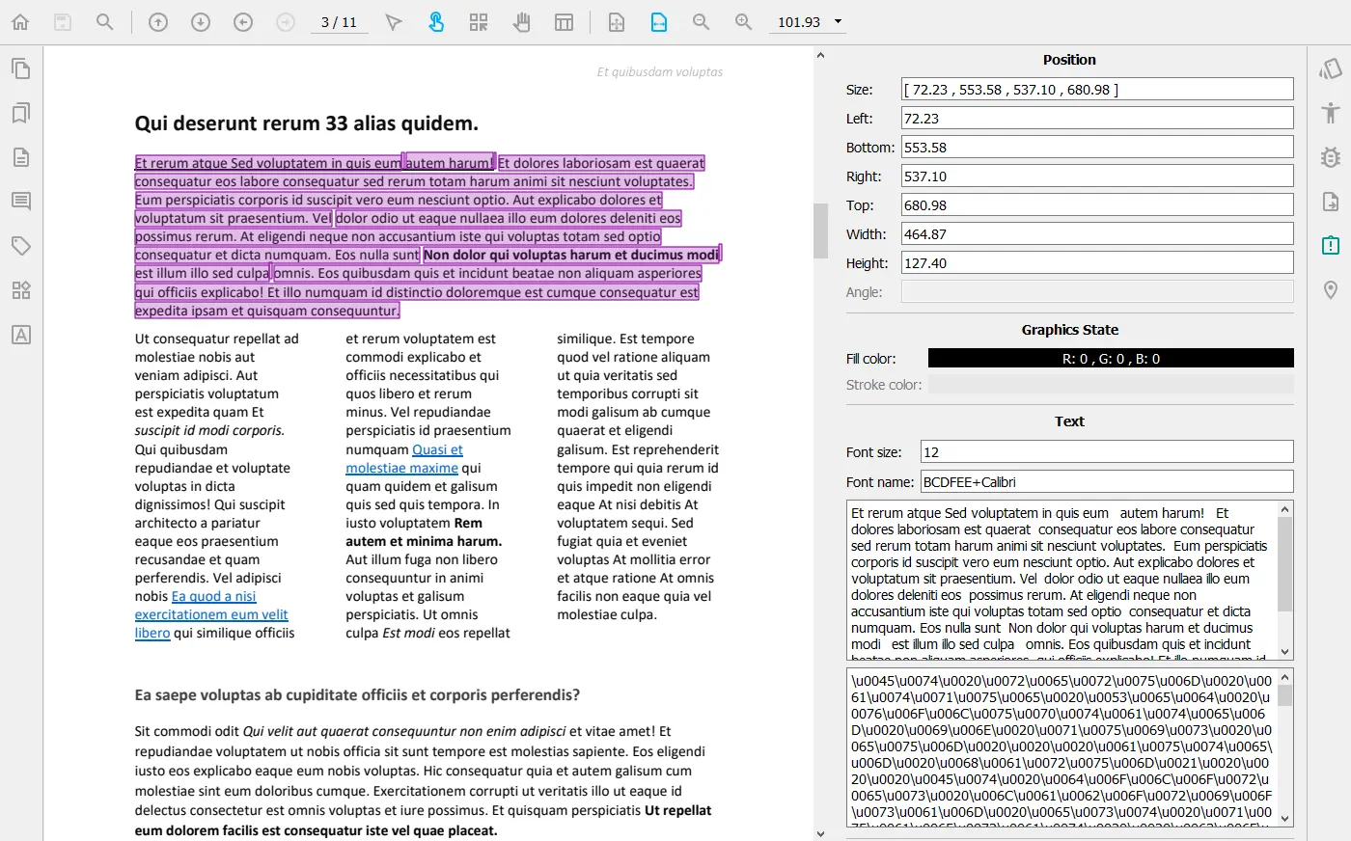1351x841 pixels.
Task: Open the export document panel
Action: click(1331, 202)
